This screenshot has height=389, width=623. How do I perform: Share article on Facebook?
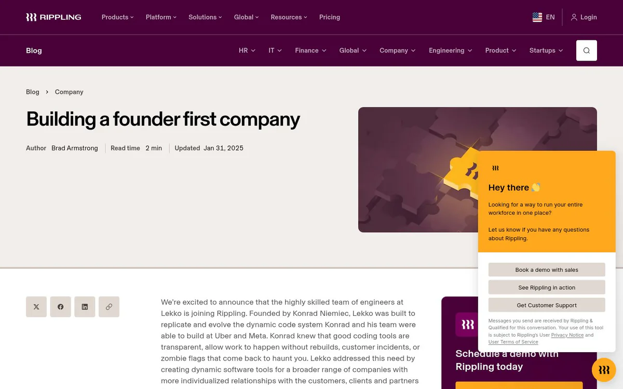point(61,307)
